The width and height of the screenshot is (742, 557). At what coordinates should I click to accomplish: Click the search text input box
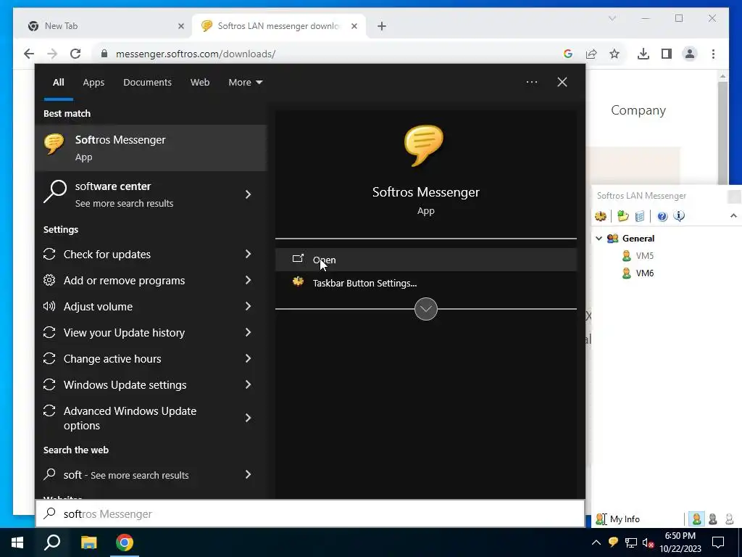[x=310, y=514]
